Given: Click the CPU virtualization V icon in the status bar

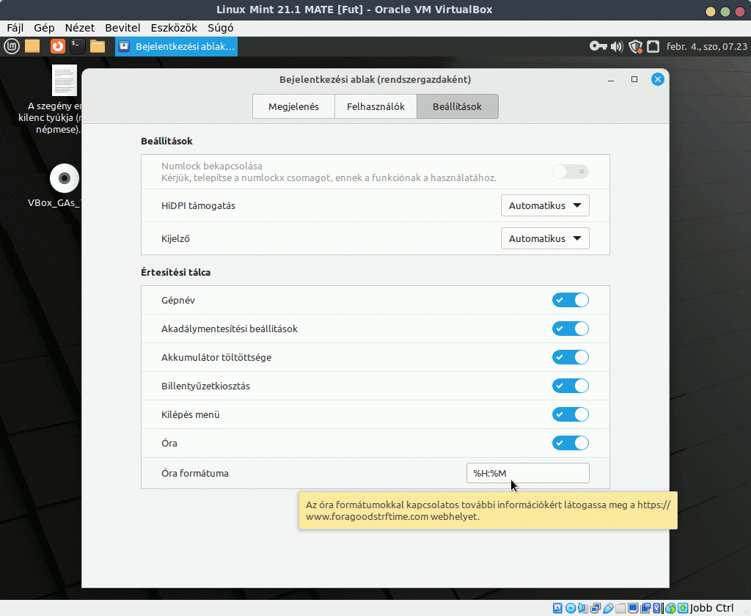Looking at the screenshot, I should [x=656, y=608].
